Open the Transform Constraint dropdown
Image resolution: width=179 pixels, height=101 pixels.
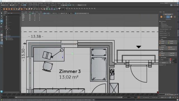click(x=168, y=35)
